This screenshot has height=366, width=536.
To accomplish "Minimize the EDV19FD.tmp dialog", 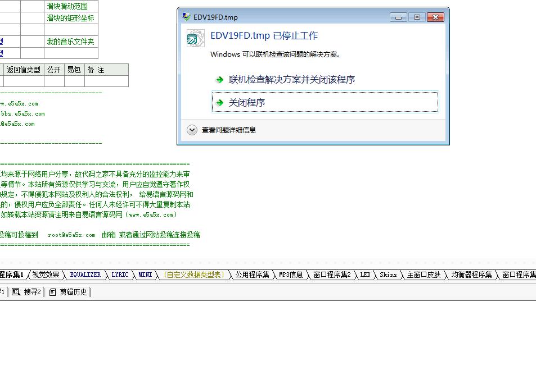I will 398,17.
